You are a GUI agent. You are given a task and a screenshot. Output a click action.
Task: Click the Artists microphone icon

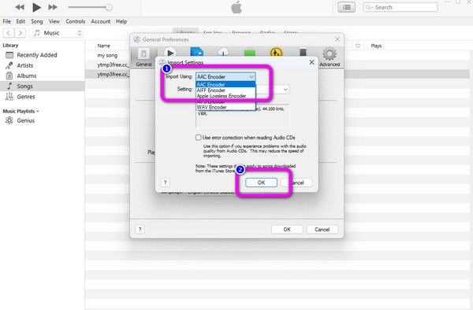[9, 65]
